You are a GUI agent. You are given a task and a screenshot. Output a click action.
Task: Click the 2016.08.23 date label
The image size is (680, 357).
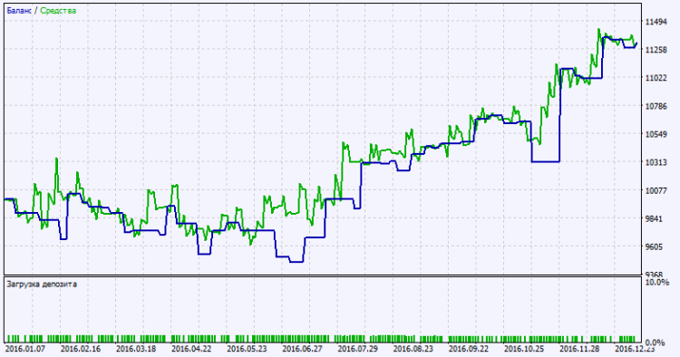click(413, 349)
